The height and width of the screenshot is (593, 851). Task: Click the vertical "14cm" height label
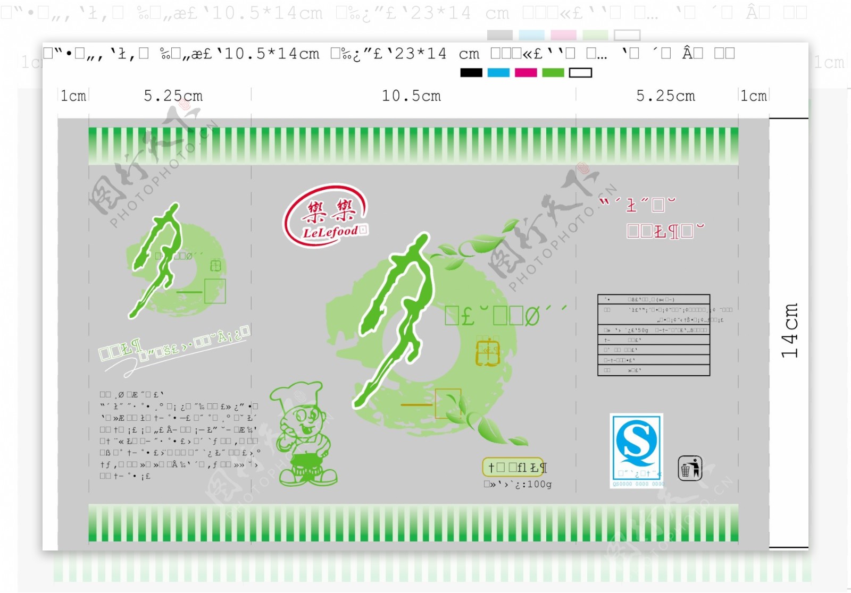790,331
